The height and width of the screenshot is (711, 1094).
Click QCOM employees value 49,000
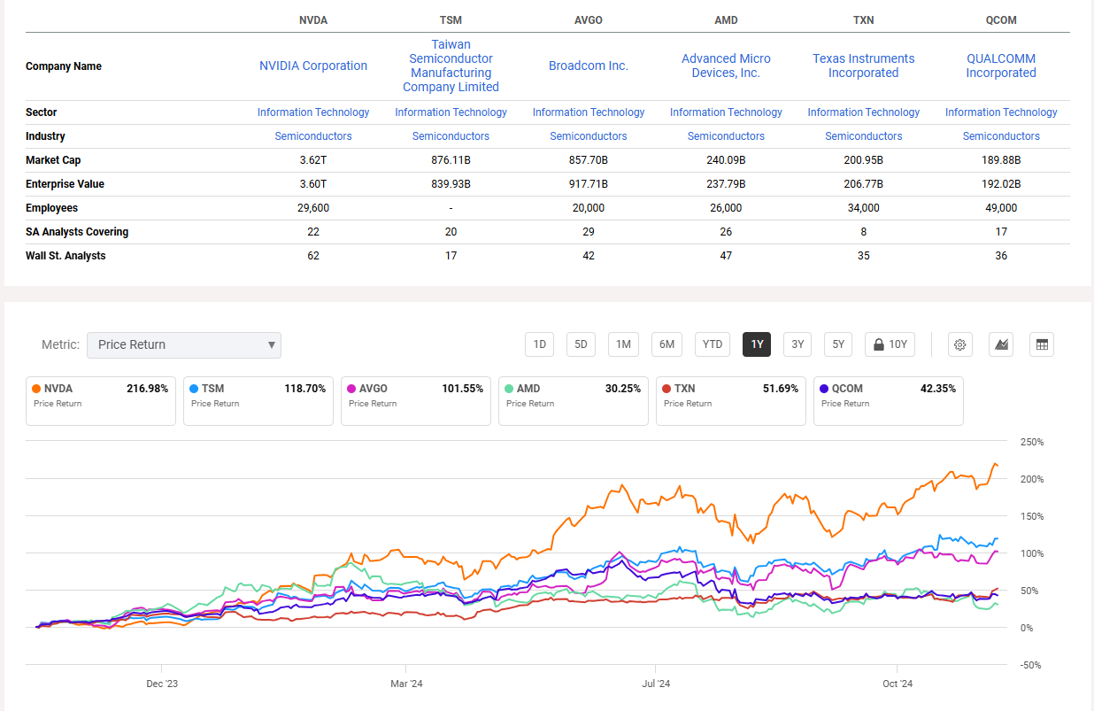tap(1001, 208)
